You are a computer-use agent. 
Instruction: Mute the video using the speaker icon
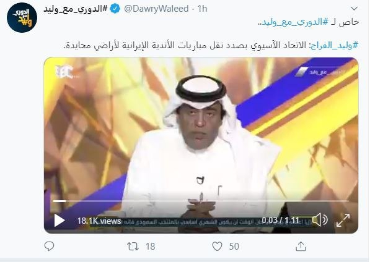pos(320,220)
